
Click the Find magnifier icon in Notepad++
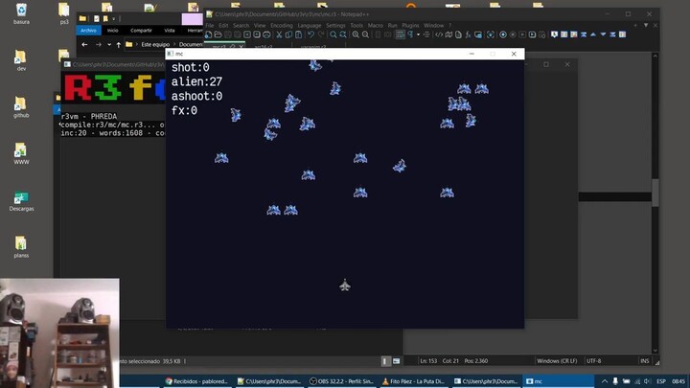[333, 34]
